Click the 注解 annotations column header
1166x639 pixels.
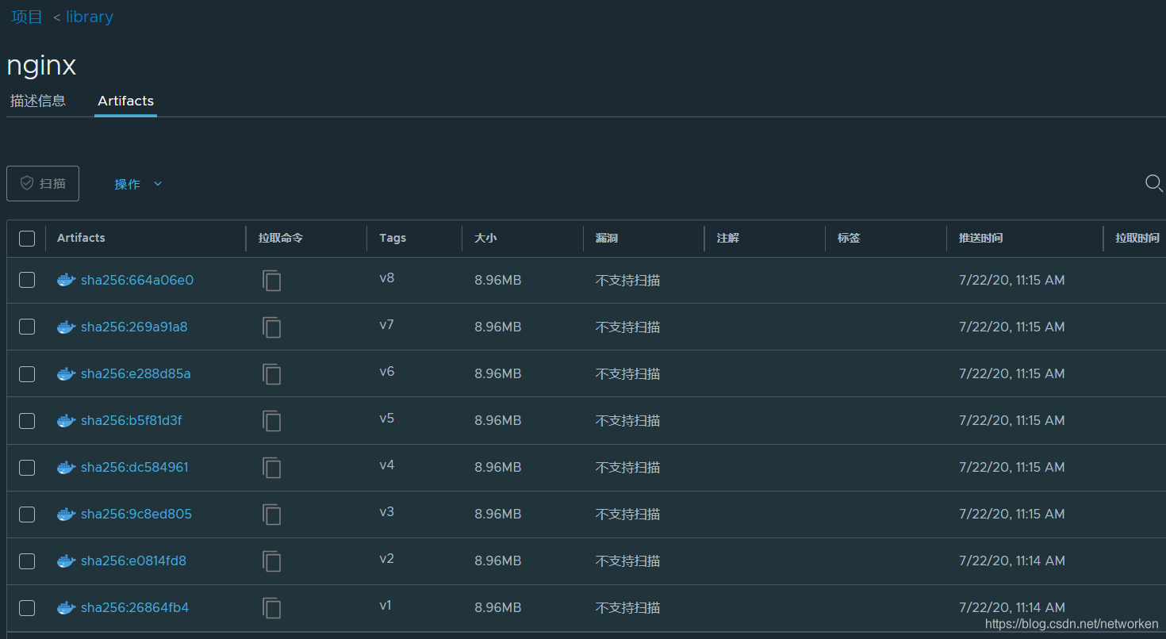[727, 238]
